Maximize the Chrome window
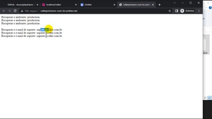 point(191,3)
